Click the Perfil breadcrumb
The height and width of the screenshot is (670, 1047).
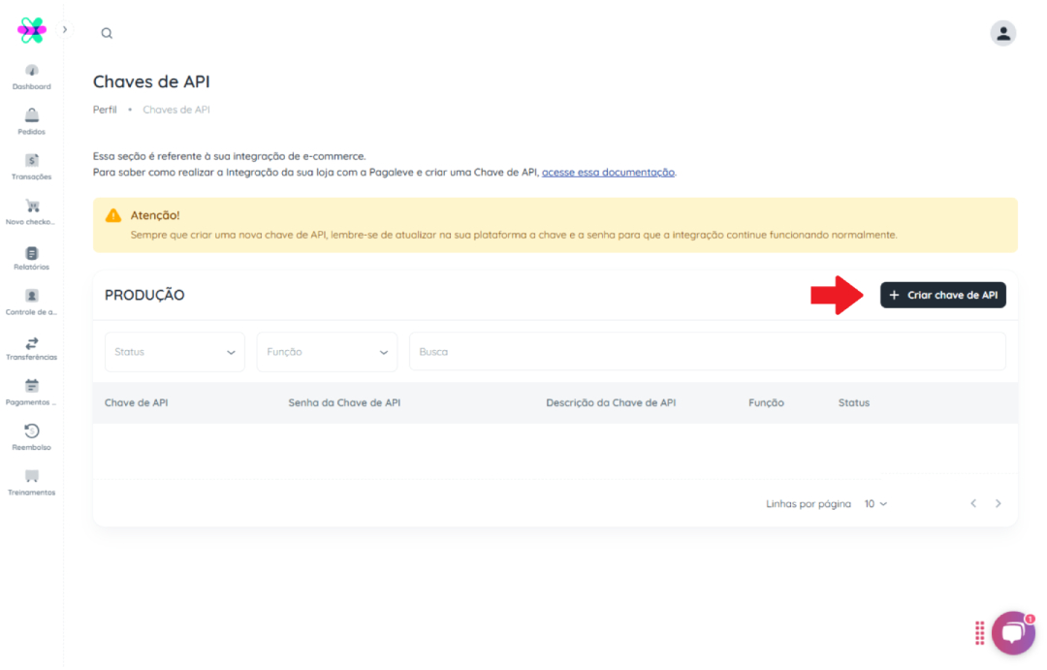click(x=105, y=110)
